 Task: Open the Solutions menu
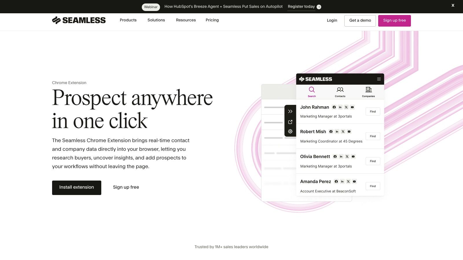156,20
